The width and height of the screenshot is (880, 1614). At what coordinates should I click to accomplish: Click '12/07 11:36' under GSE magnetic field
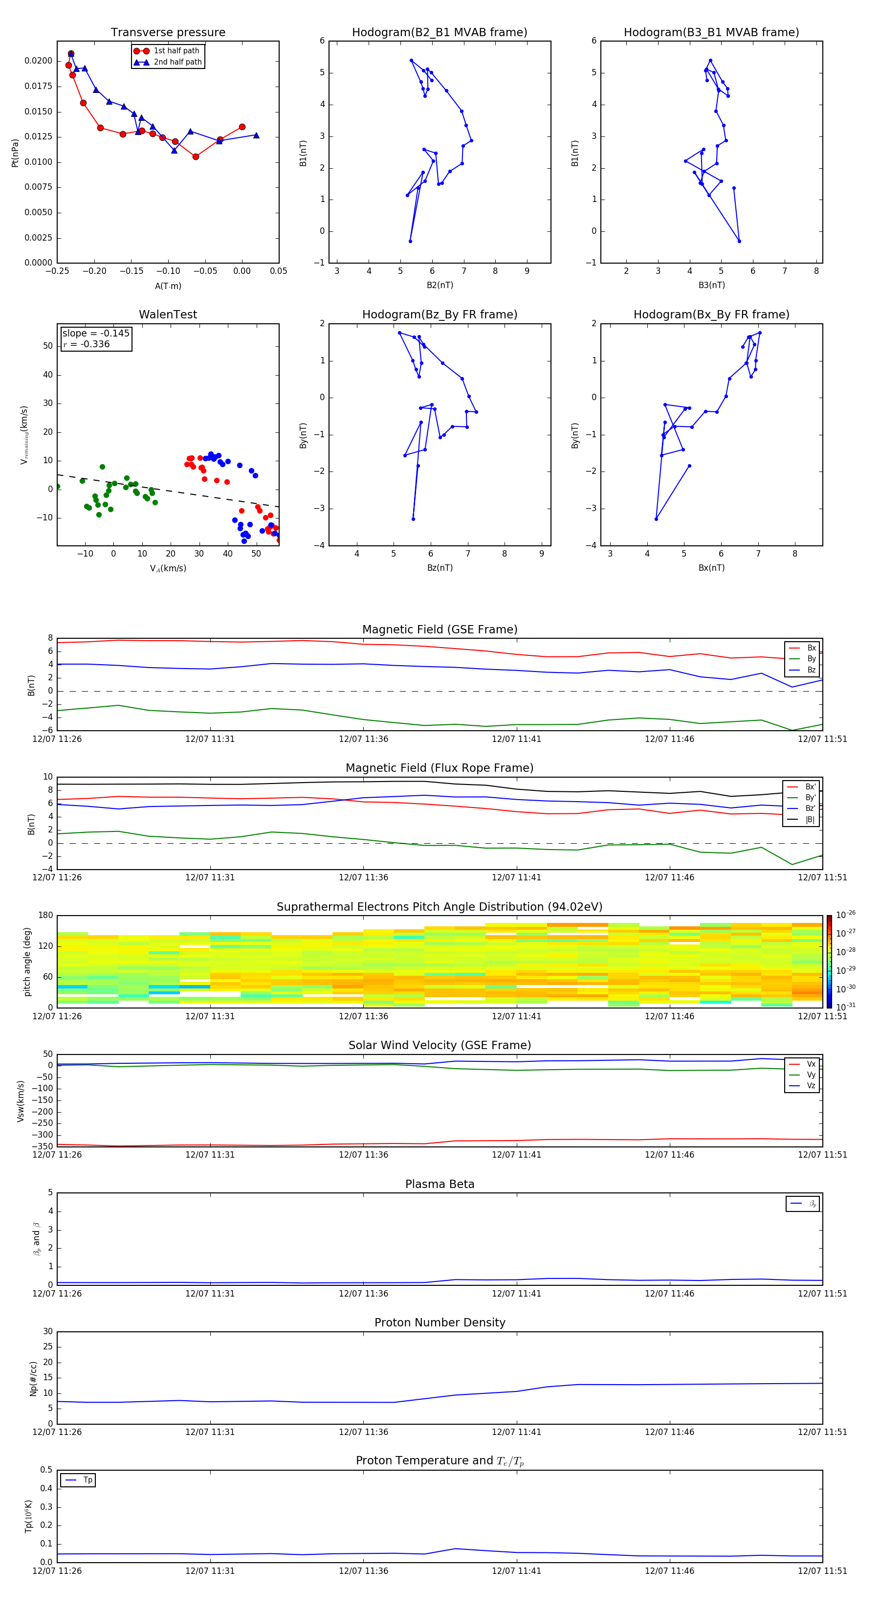363,740
